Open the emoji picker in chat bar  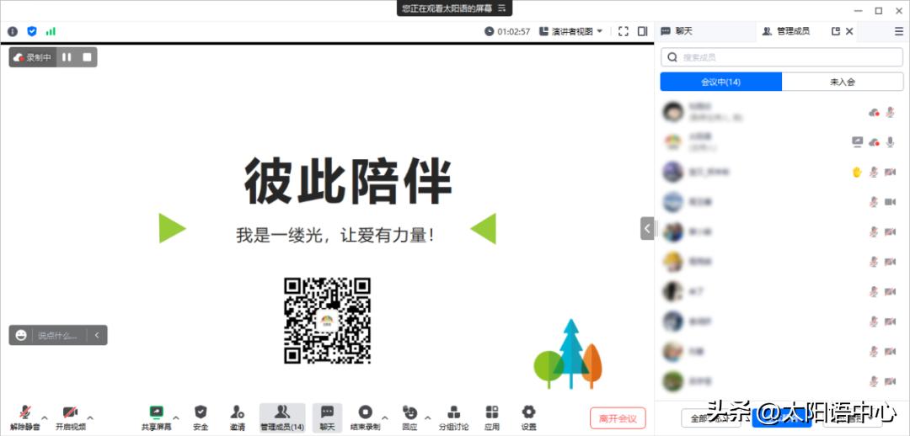[21, 335]
